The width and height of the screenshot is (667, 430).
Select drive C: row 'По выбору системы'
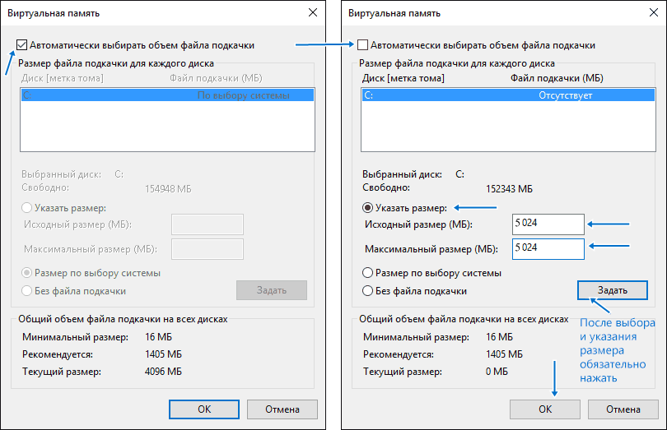tap(168, 95)
